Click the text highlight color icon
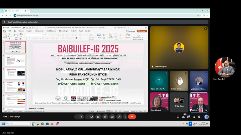The image size is (241, 135). tap(53, 38)
